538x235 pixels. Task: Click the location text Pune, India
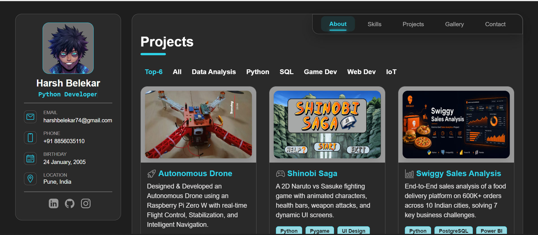[x=57, y=182]
